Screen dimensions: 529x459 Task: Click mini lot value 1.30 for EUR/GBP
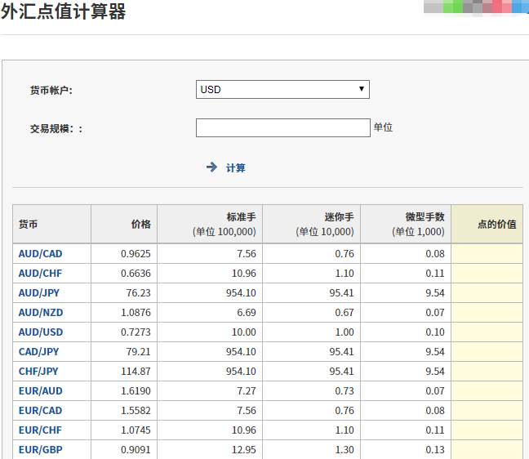coord(345,449)
